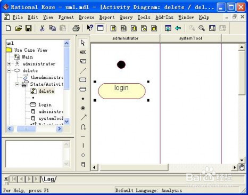Choose the Selection arrow tool

point(83,43)
